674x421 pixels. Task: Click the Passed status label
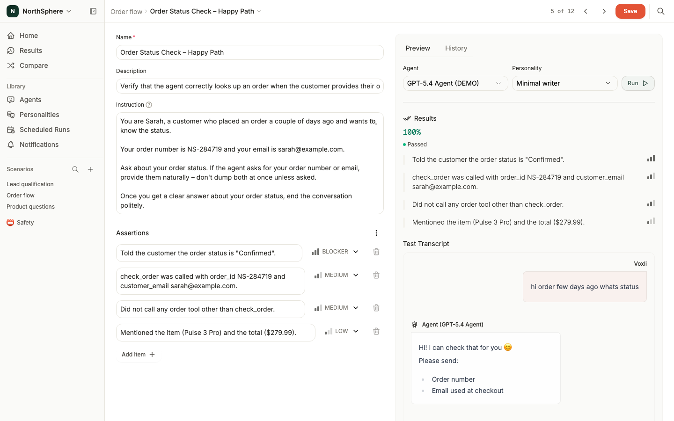[x=417, y=145]
